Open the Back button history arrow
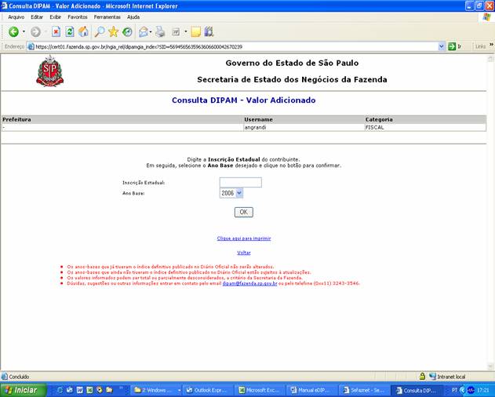This screenshot has height=397, width=495. pyautogui.click(x=24, y=32)
